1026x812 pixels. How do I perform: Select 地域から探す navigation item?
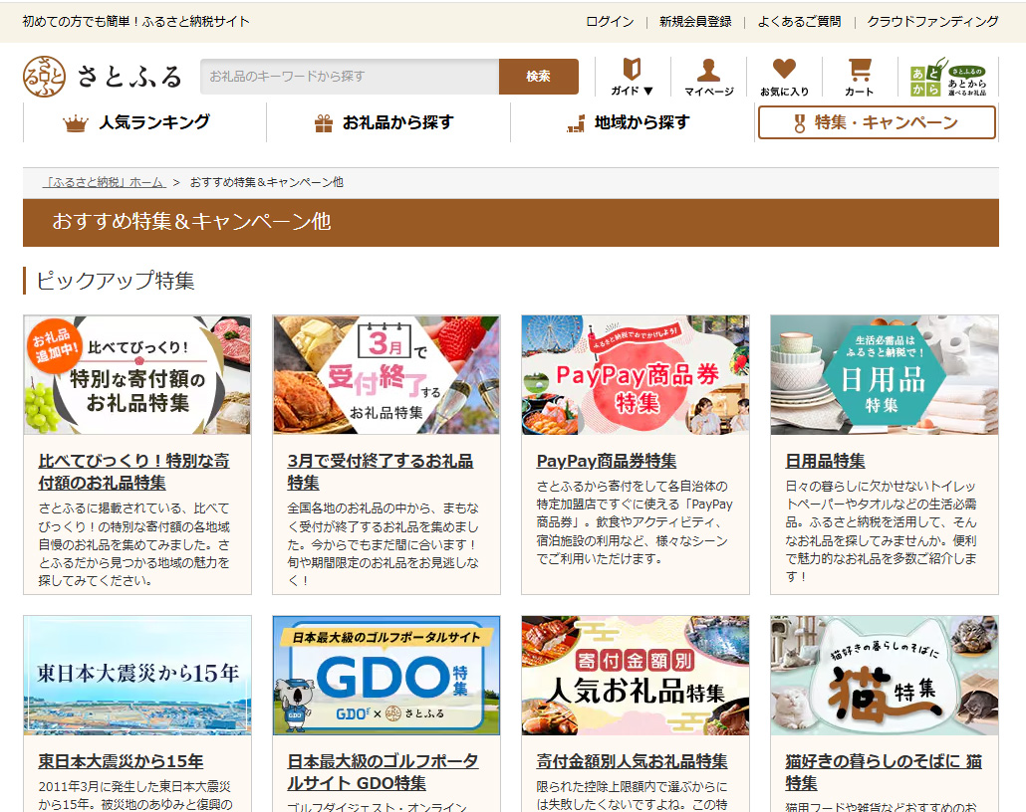(628, 122)
